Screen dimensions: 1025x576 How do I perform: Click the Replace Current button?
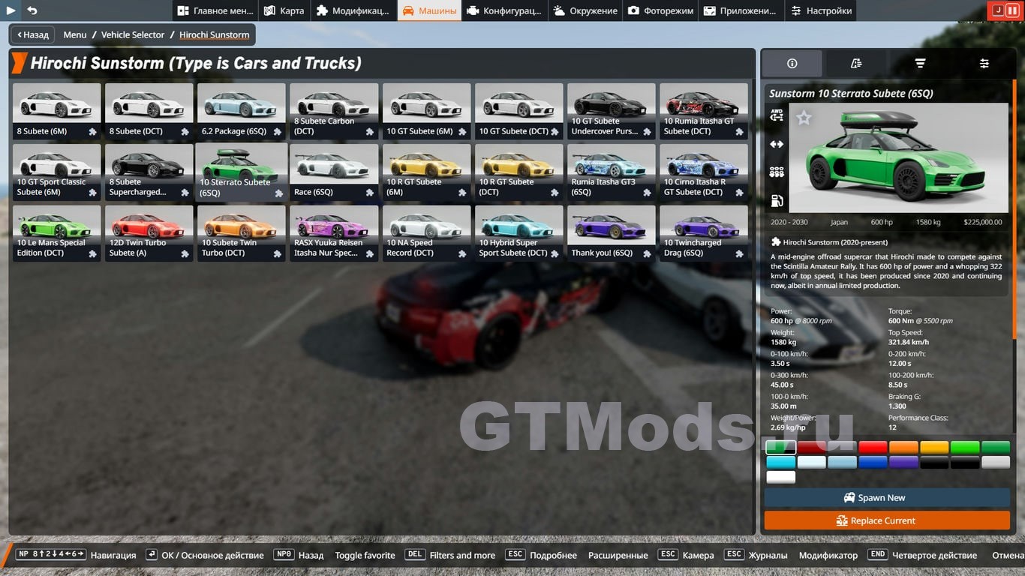(x=887, y=520)
